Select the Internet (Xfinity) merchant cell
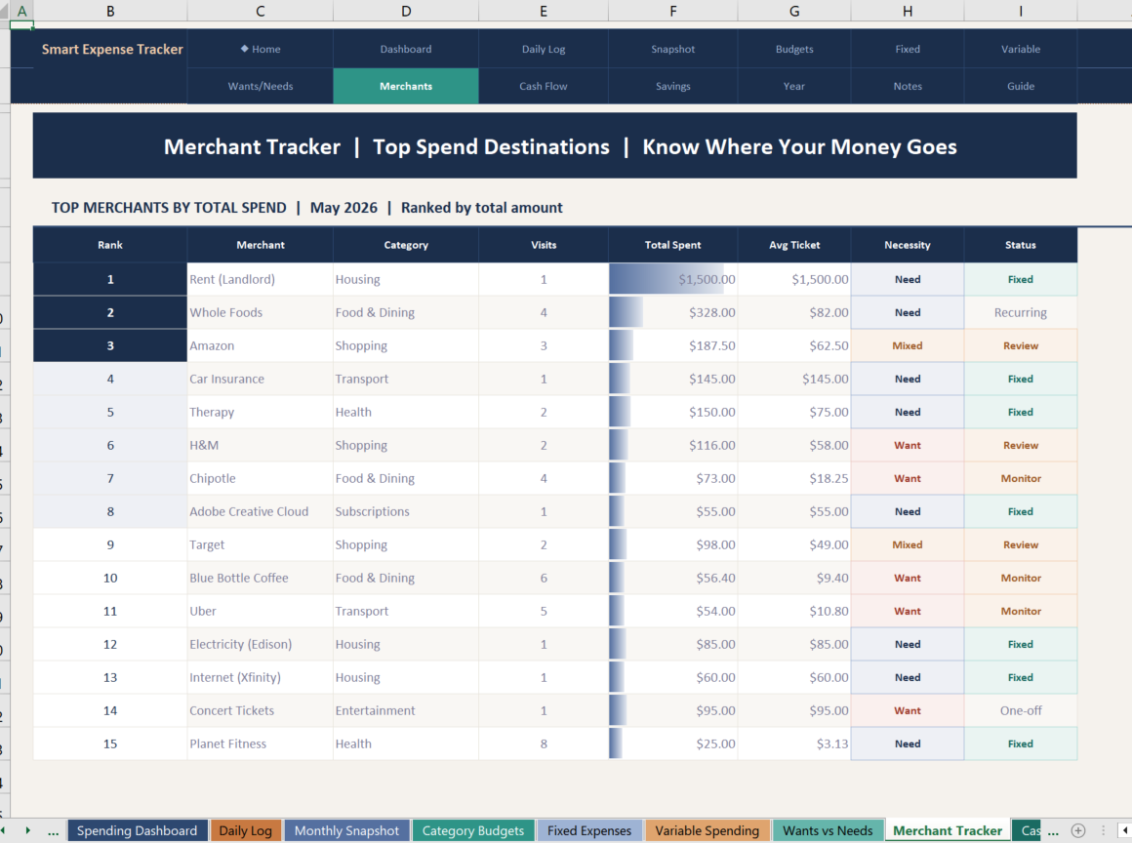 [x=260, y=678]
